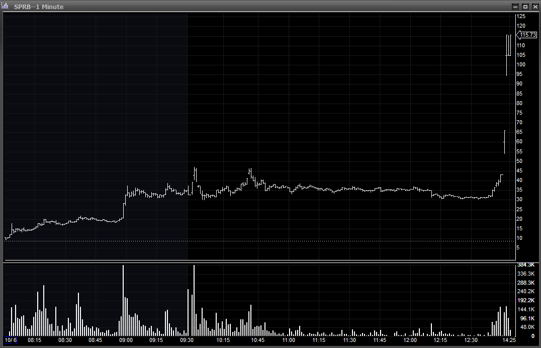Image resolution: width=541 pixels, height=348 pixels.
Task: Click the 30 price axis label
Action: pos(519,200)
